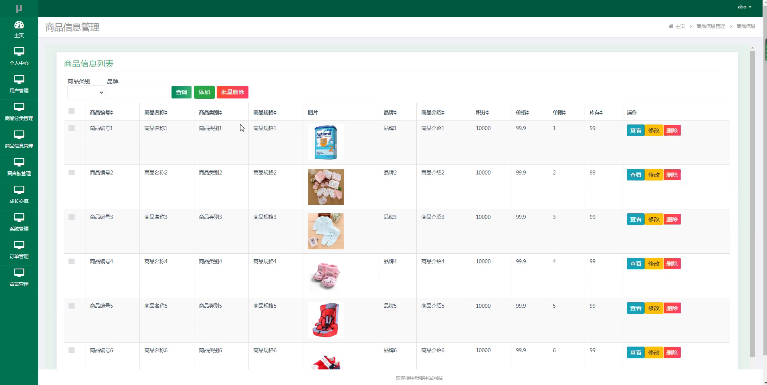This screenshot has height=385, width=767.
Task: Click the 批量删除 bulk delete button
Action: 232,92
